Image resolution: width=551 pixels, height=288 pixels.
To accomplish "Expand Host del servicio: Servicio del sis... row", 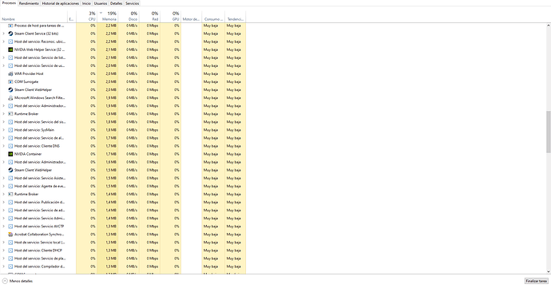I will point(3,122).
